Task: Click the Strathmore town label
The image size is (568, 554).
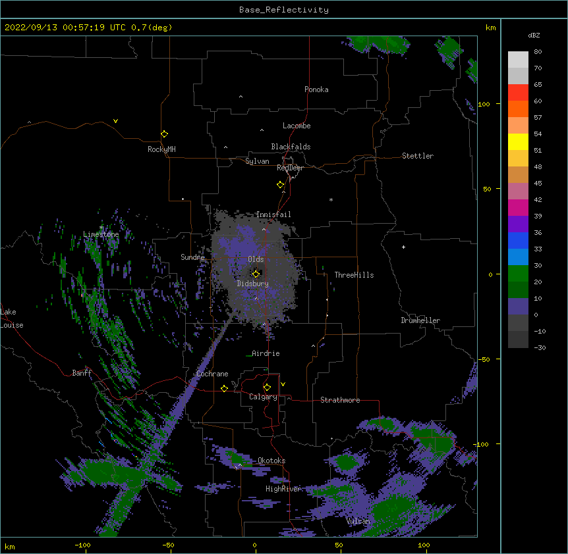Action: (340, 400)
